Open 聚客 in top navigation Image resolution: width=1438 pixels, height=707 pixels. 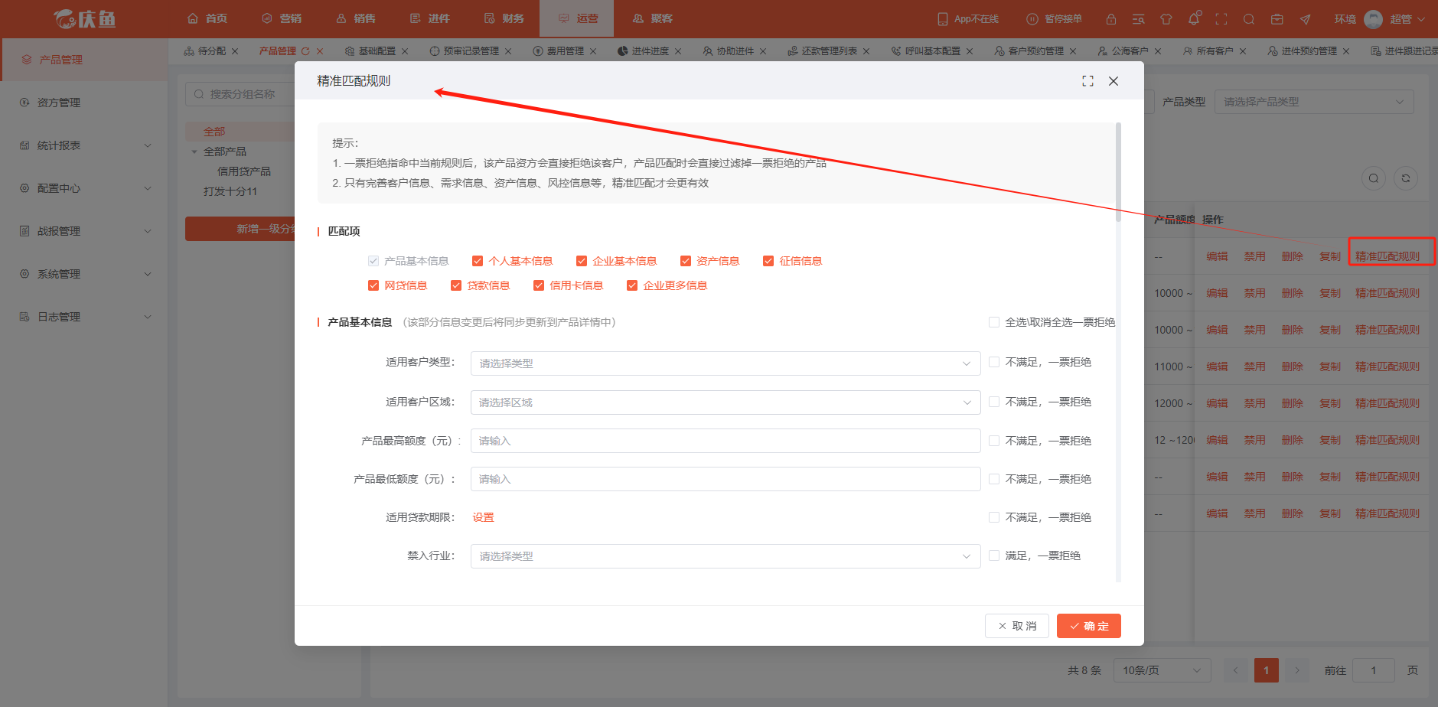tap(653, 18)
